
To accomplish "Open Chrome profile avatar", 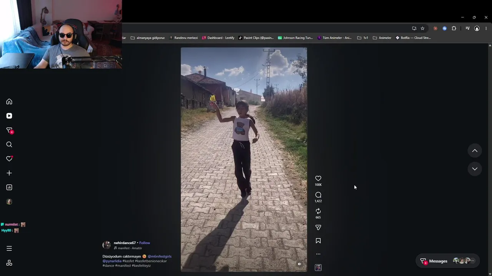I will pos(477,28).
